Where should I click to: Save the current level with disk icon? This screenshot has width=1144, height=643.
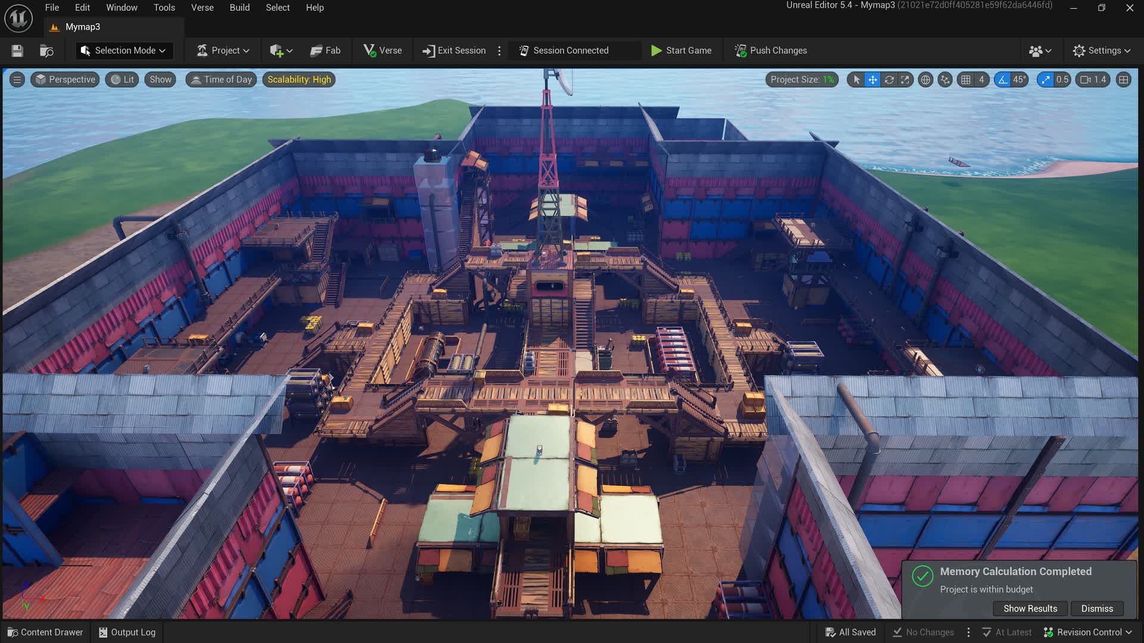pos(17,51)
